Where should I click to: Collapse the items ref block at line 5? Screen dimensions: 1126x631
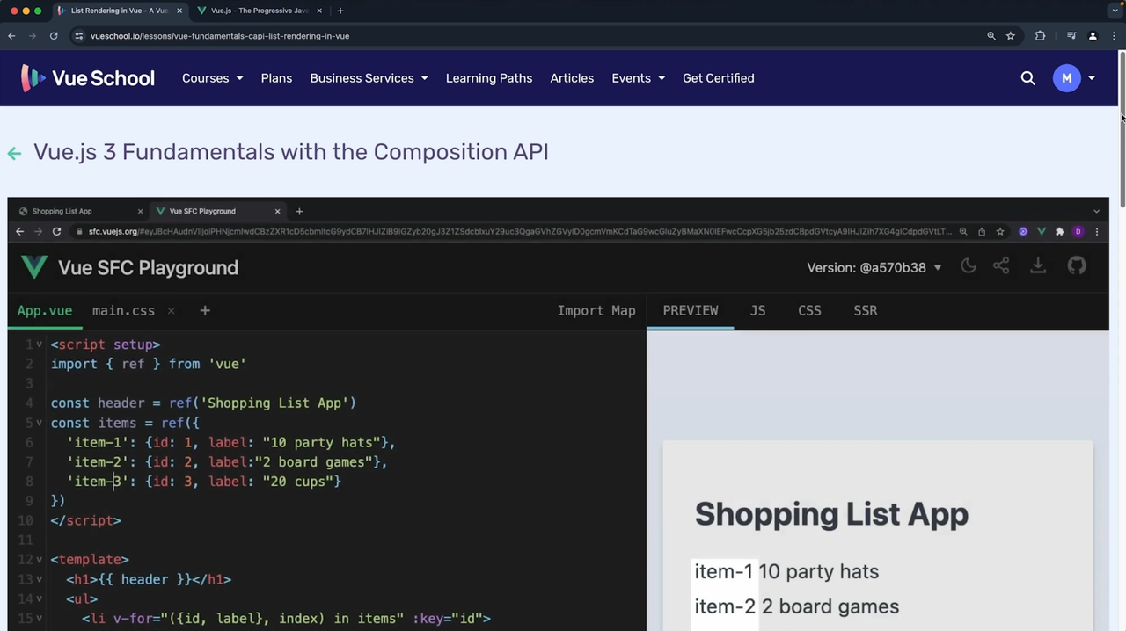tap(40, 423)
